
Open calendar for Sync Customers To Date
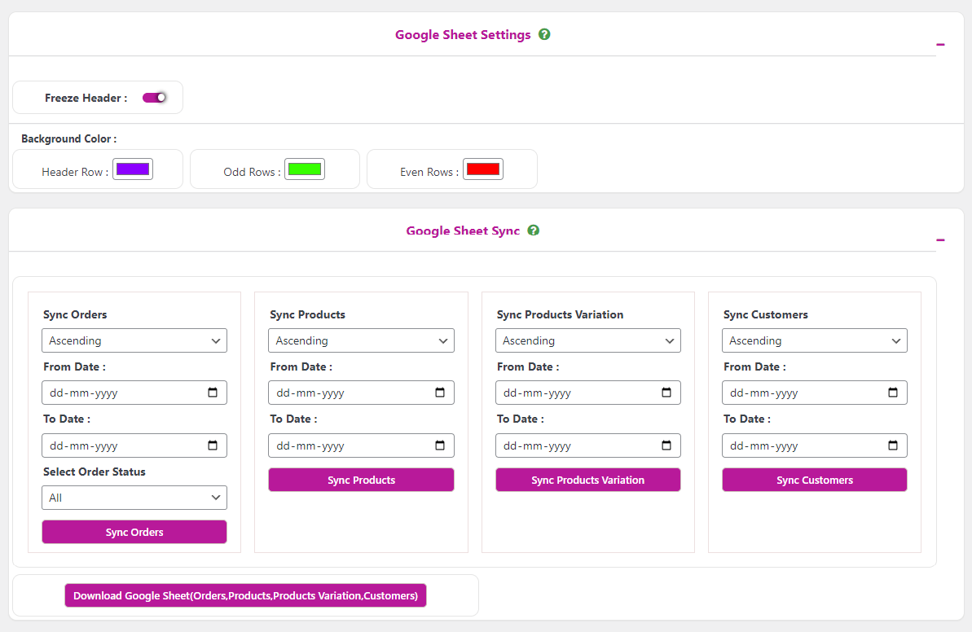tap(893, 445)
